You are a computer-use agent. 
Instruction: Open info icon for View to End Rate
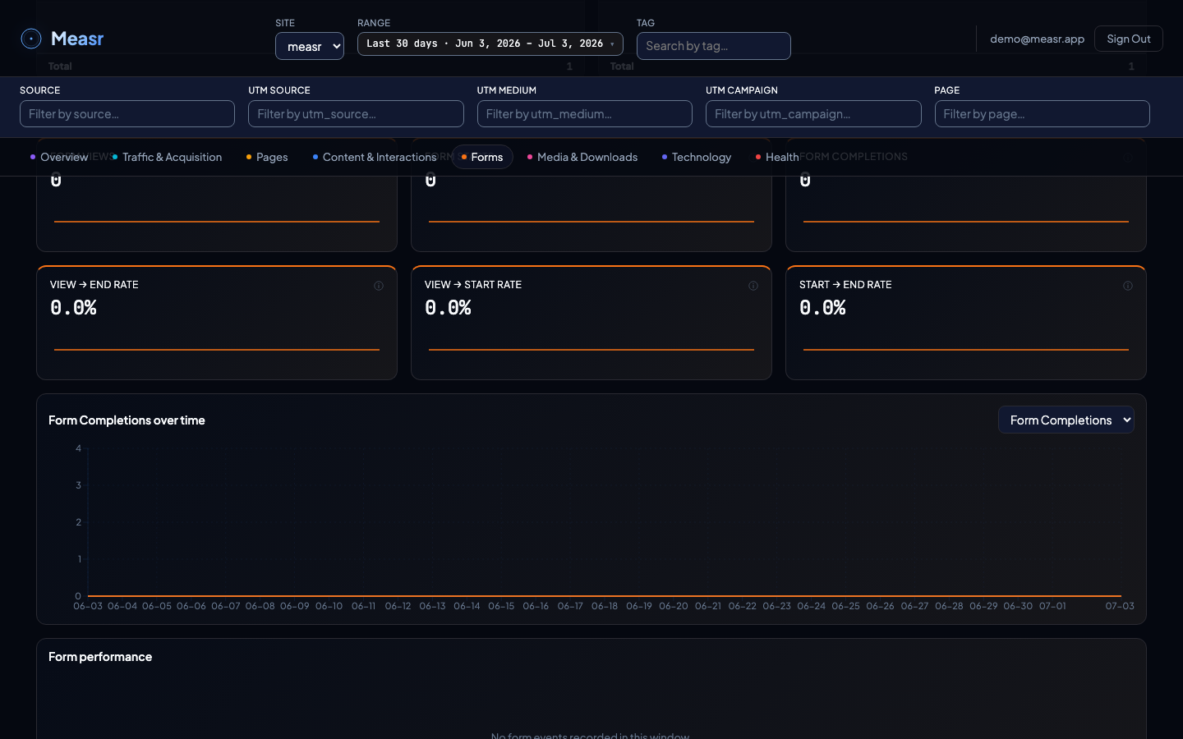pyautogui.click(x=379, y=286)
